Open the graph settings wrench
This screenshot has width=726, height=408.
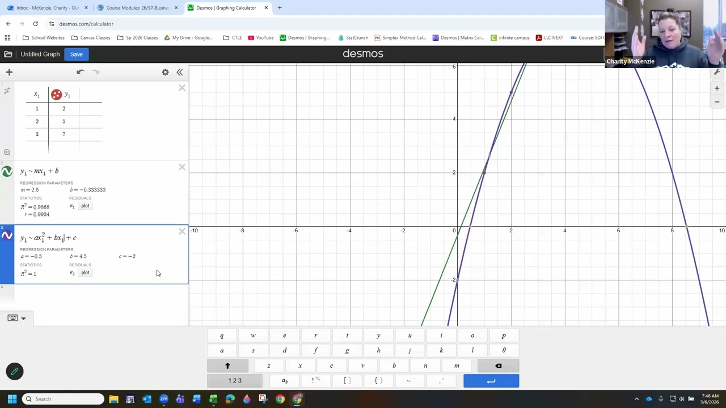click(717, 72)
